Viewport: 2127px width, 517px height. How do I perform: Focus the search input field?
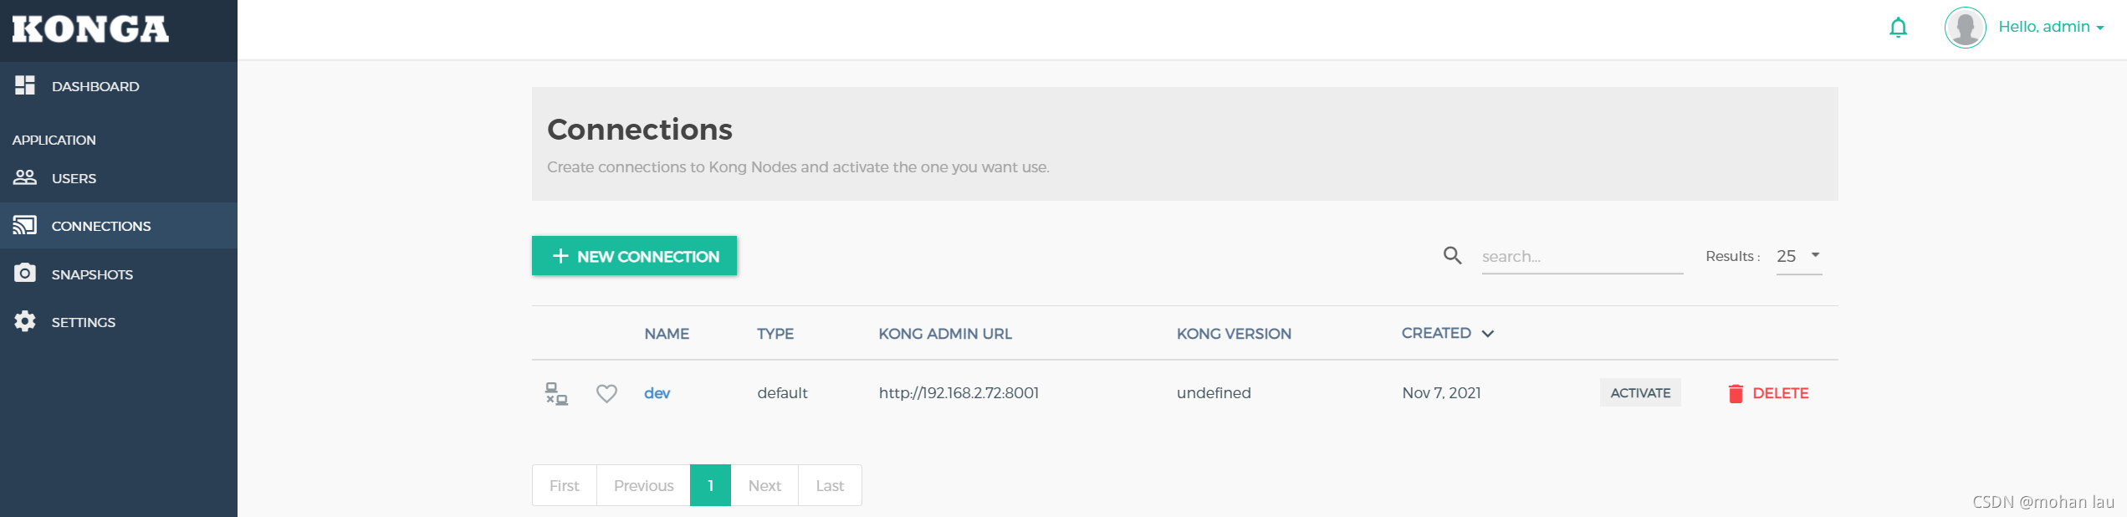click(x=1582, y=257)
